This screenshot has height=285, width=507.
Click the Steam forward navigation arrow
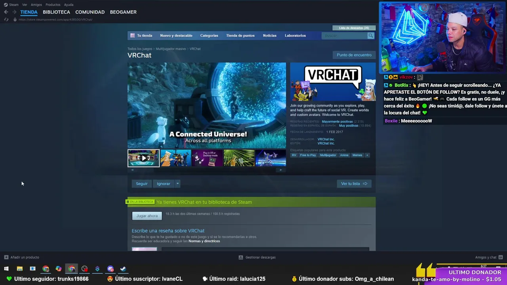point(15,12)
